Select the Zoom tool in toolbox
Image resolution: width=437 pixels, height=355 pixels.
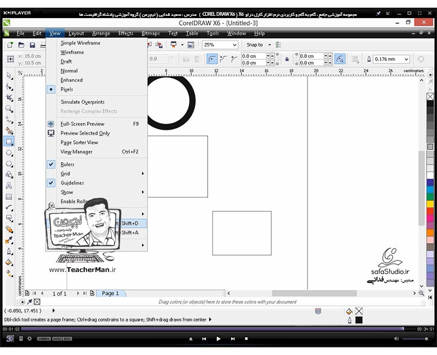point(9,109)
